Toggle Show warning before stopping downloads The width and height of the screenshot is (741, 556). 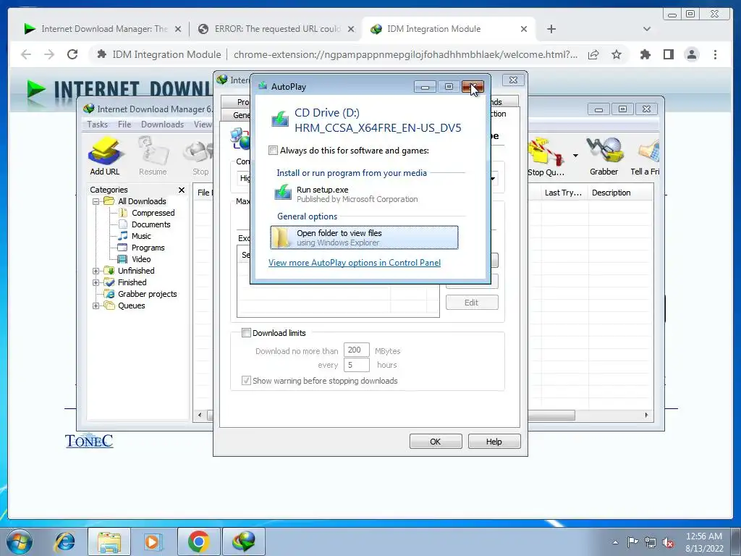tap(246, 381)
